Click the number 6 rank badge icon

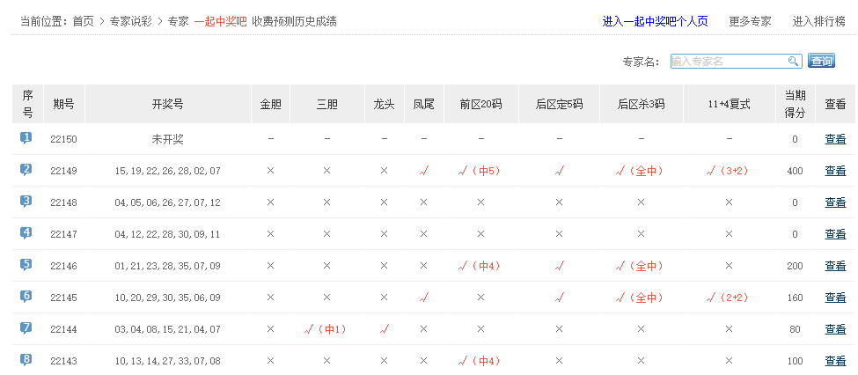[x=26, y=297]
